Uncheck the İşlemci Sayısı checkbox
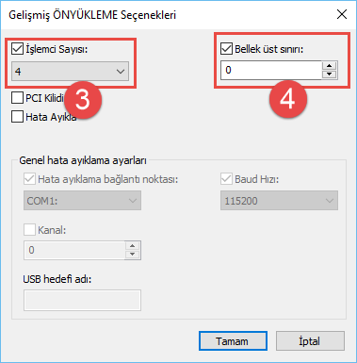Screen dimensions: 357x363 tap(17, 49)
